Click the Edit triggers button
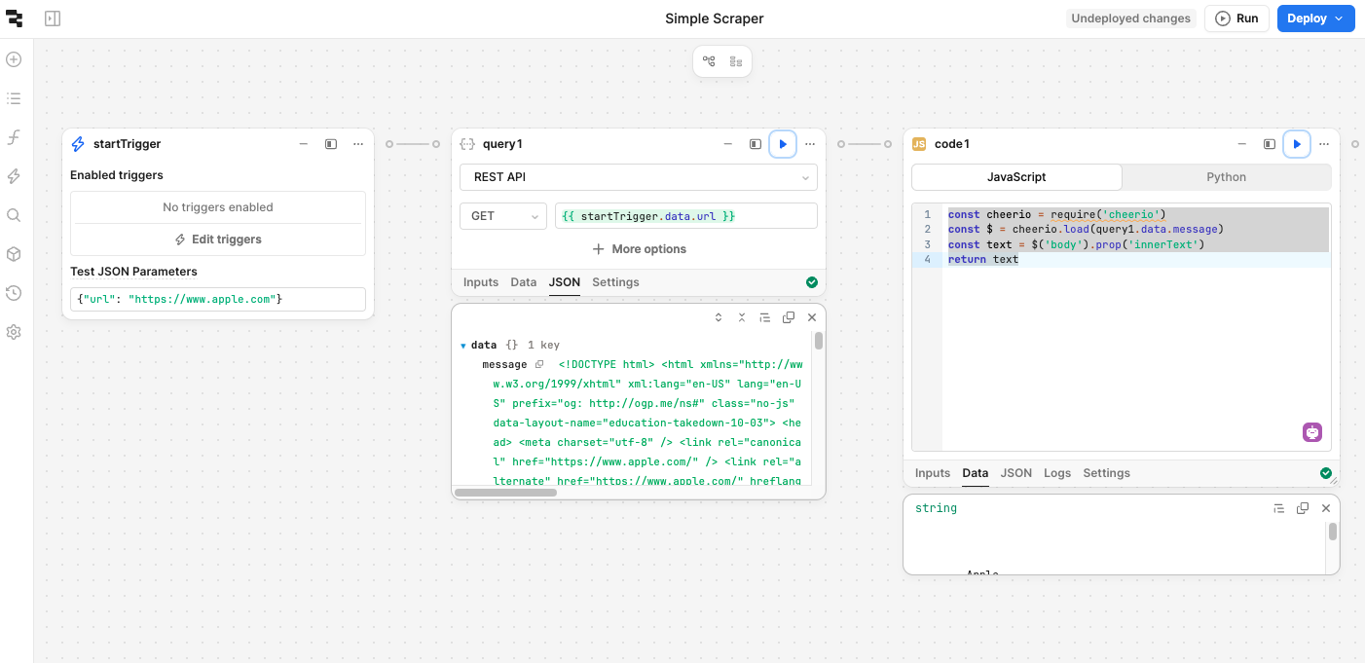 pos(218,239)
